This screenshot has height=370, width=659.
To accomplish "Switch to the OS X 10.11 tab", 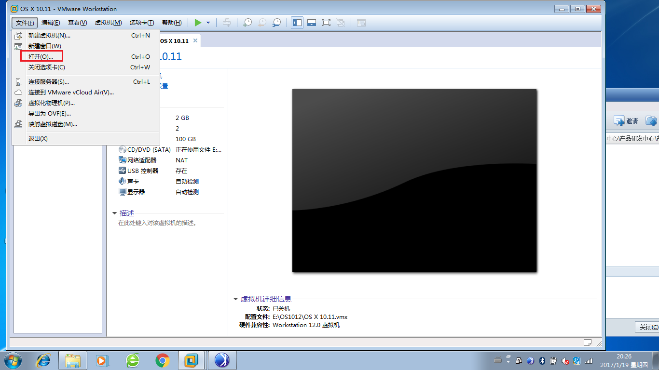I will tap(174, 41).
